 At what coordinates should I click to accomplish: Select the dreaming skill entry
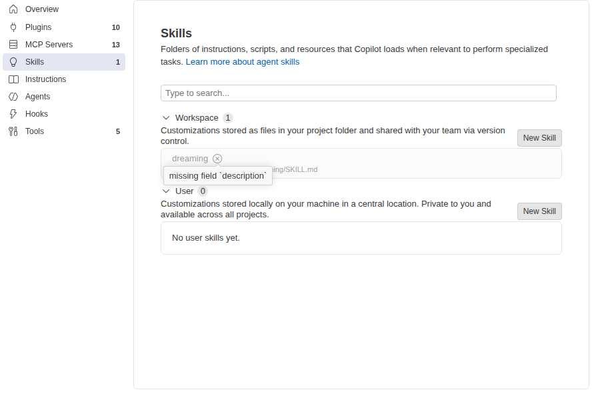click(361, 163)
